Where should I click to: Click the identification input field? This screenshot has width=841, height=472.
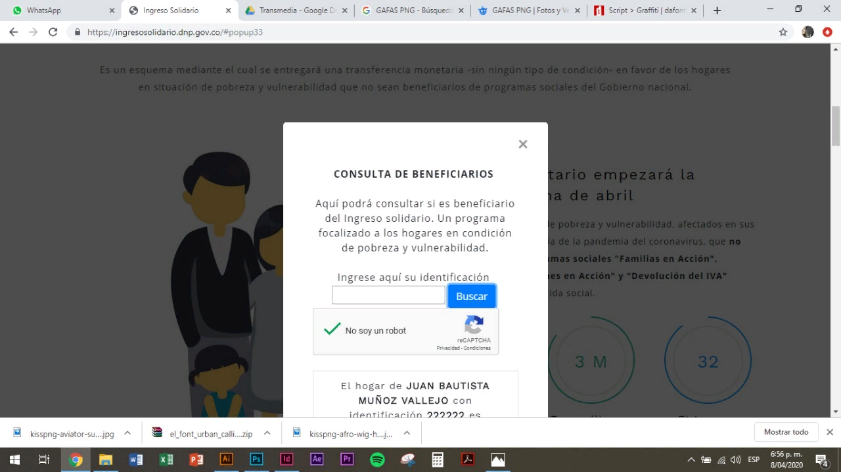pyautogui.click(x=388, y=295)
